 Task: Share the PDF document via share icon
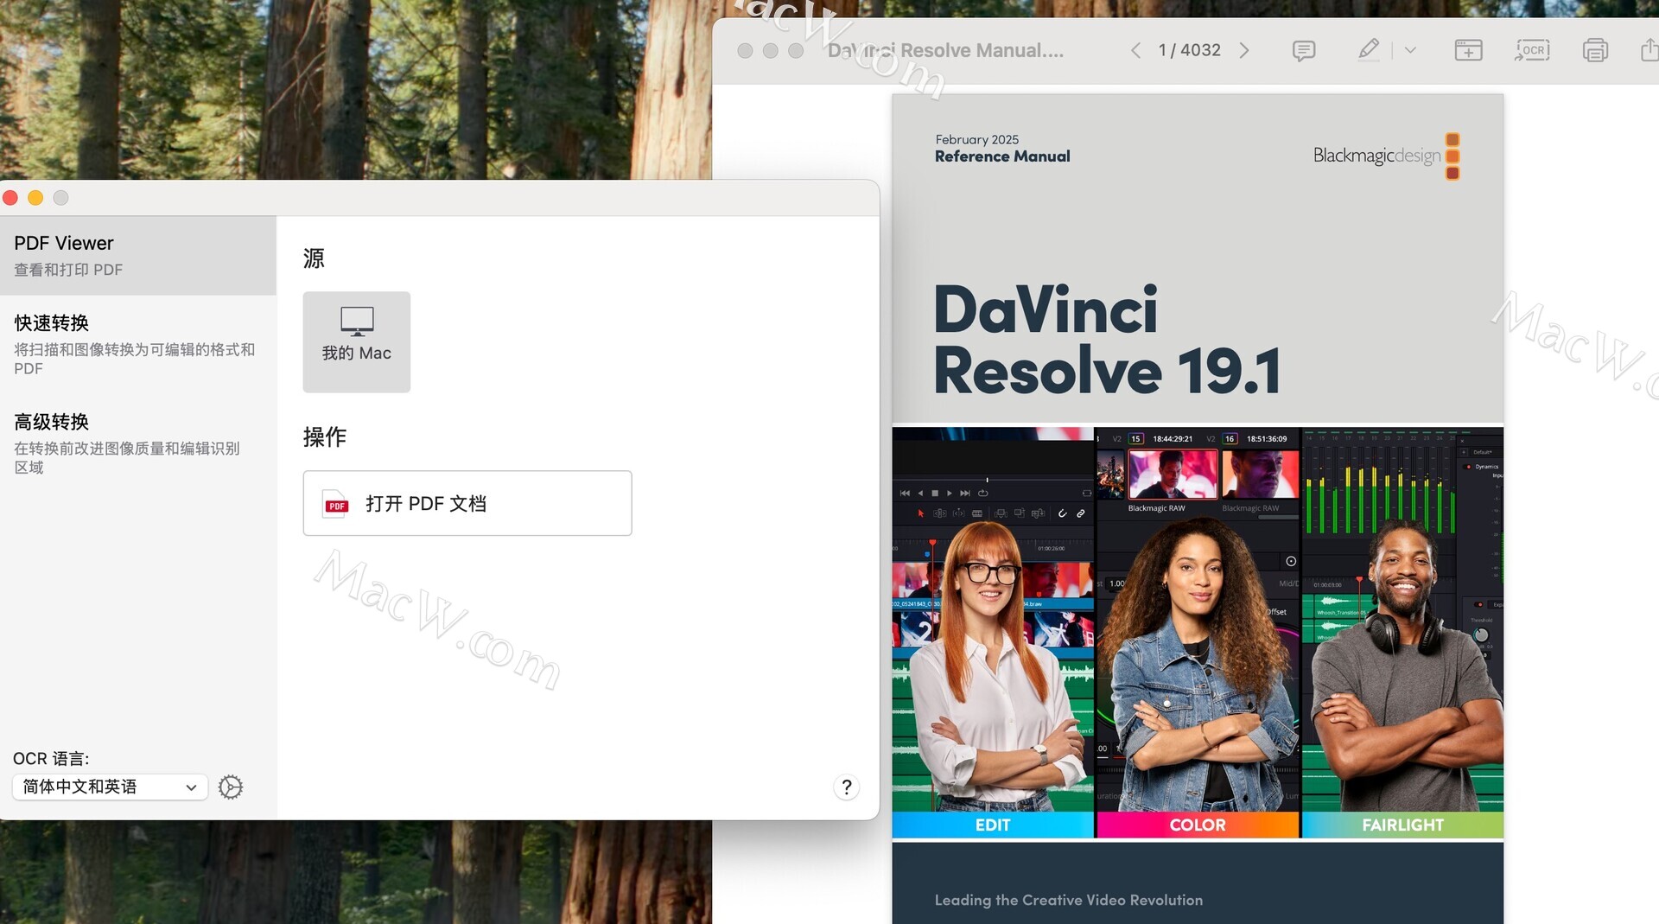tap(1649, 50)
